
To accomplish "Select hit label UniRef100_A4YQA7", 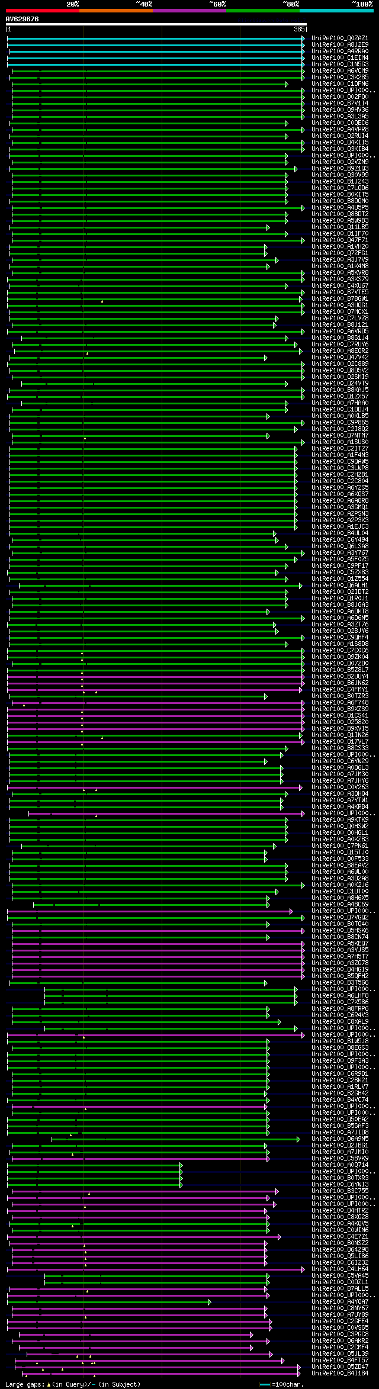I will 340,1301.
